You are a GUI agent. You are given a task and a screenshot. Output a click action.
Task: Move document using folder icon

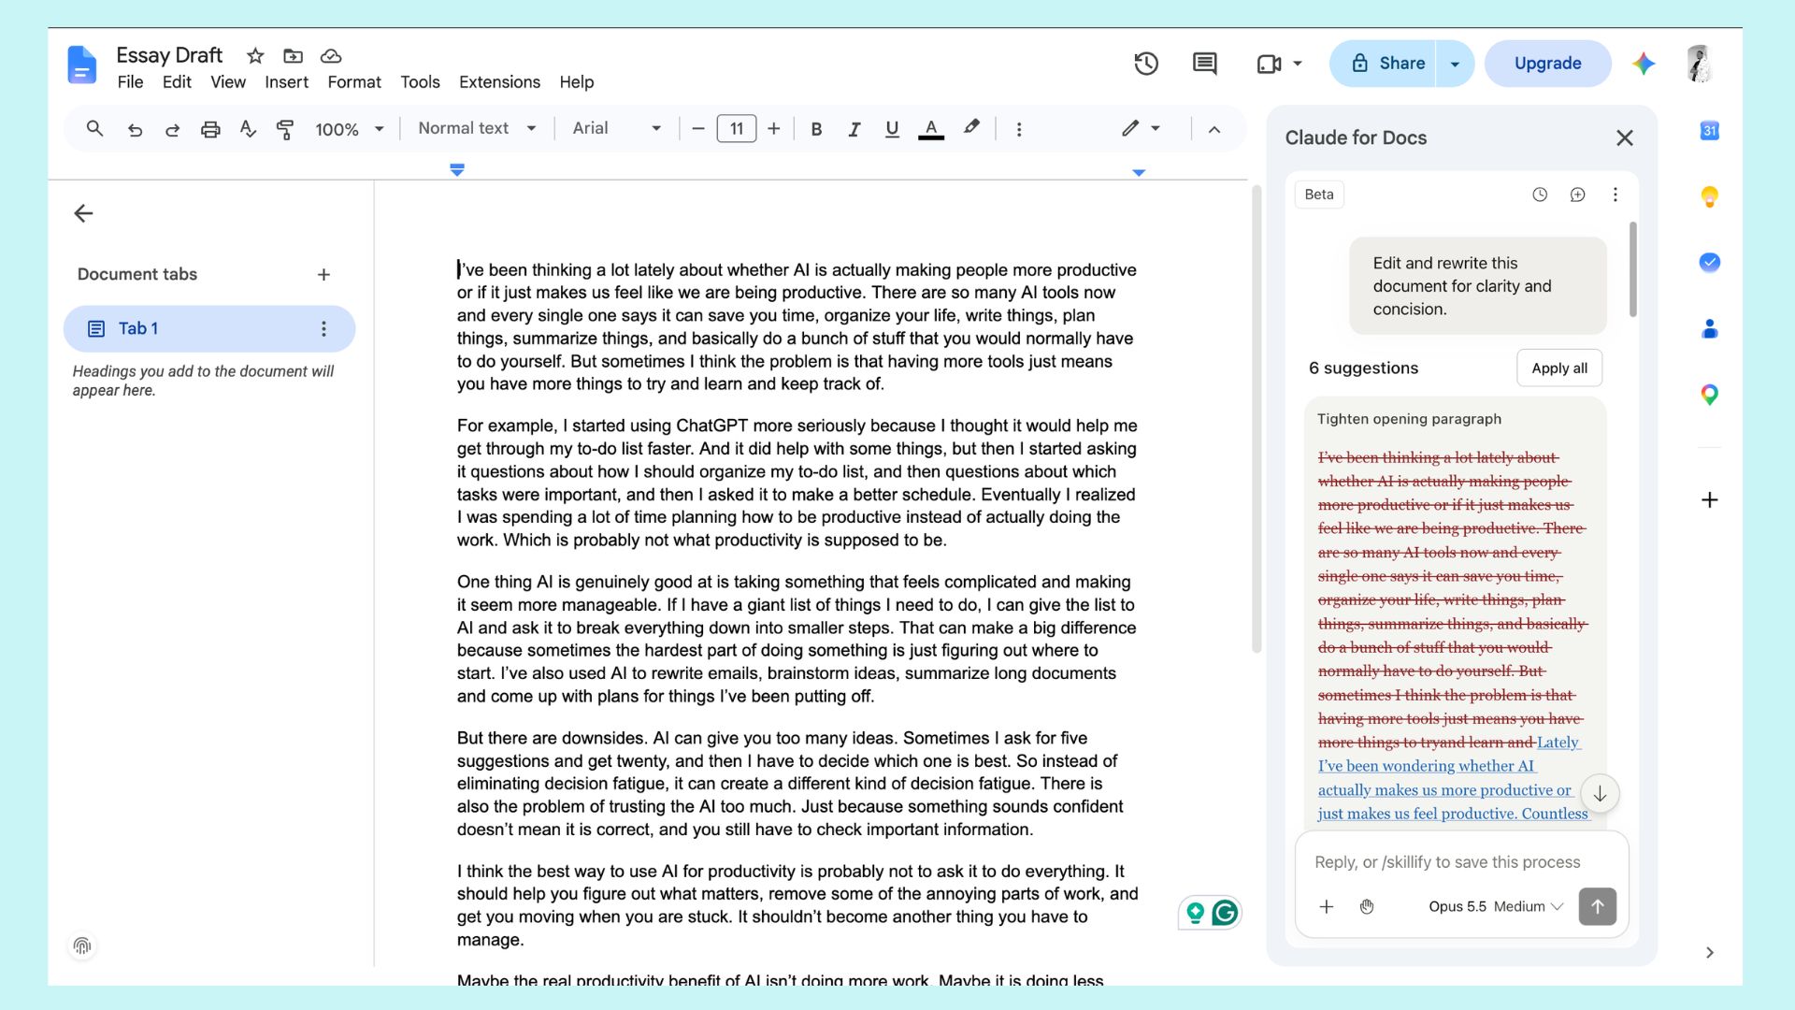pos(294,56)
